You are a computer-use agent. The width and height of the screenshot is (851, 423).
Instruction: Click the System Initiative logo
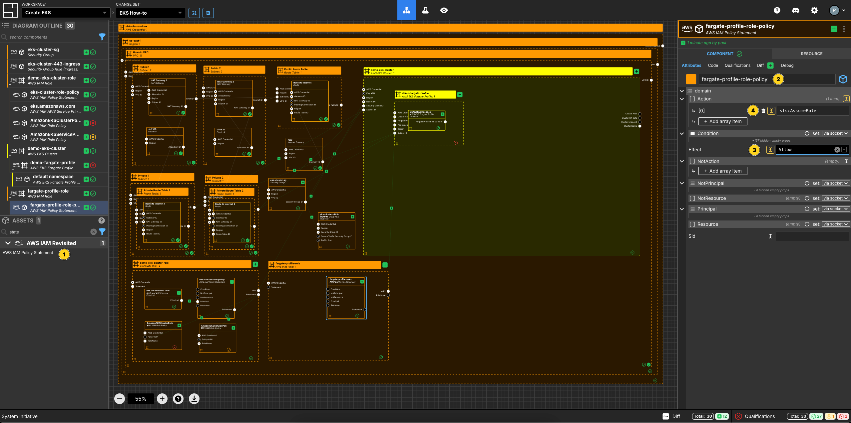pyautogui.click(x=10, y=10)
